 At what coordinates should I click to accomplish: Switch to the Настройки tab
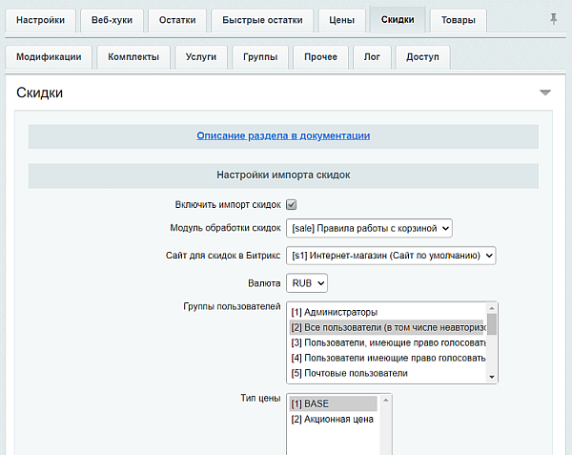coord(40,20)
